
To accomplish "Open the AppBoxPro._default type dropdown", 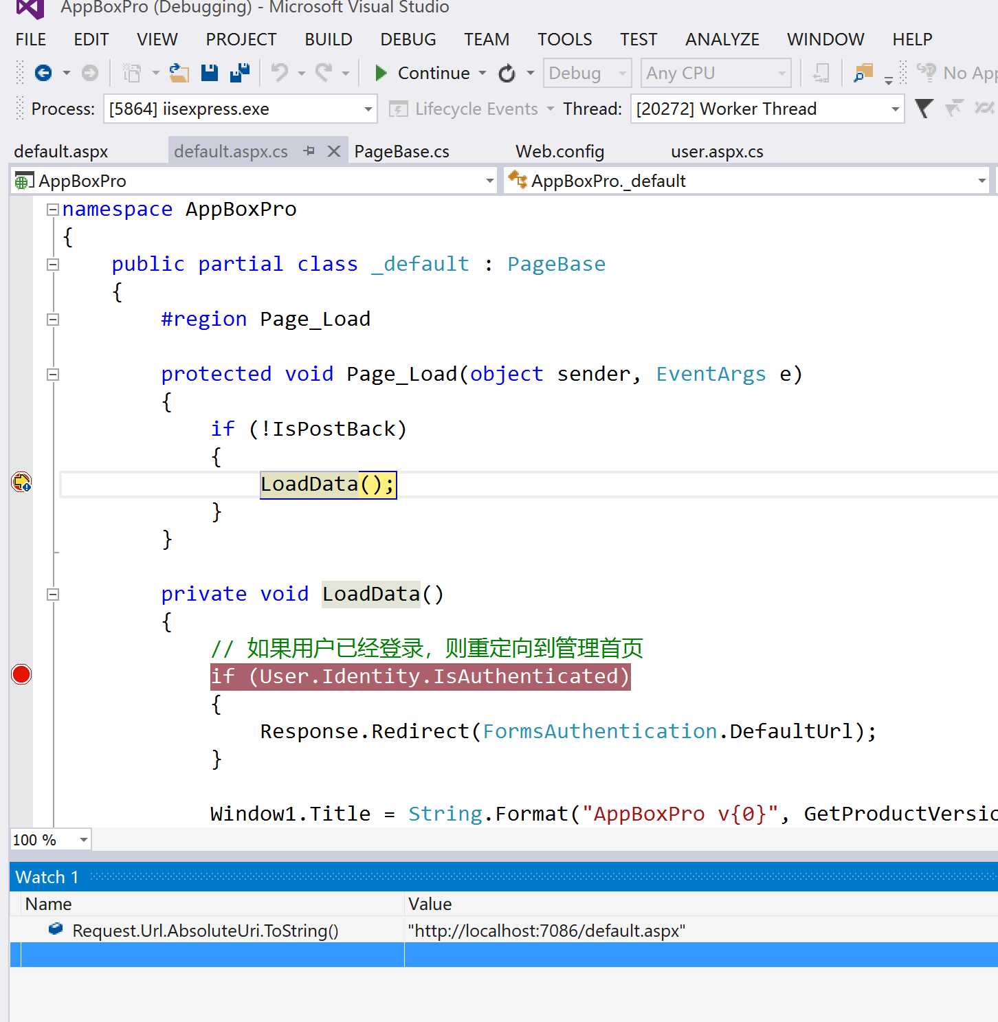I will point(982,181).
